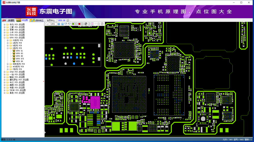Select the R系列 PCB folder
This screenshot has width=254, height=142.
click(17, 46)
